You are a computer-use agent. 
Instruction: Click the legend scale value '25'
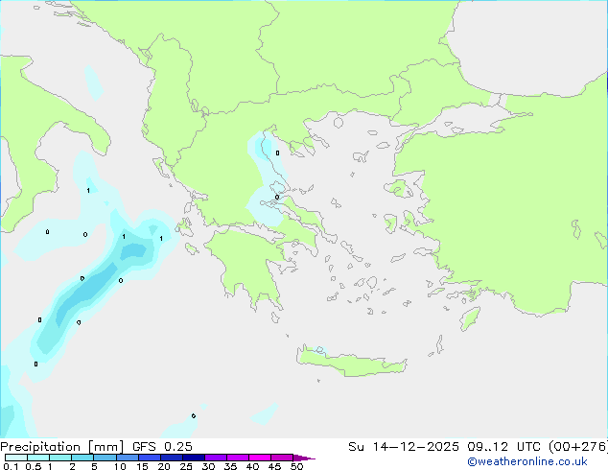coord(186,466)
